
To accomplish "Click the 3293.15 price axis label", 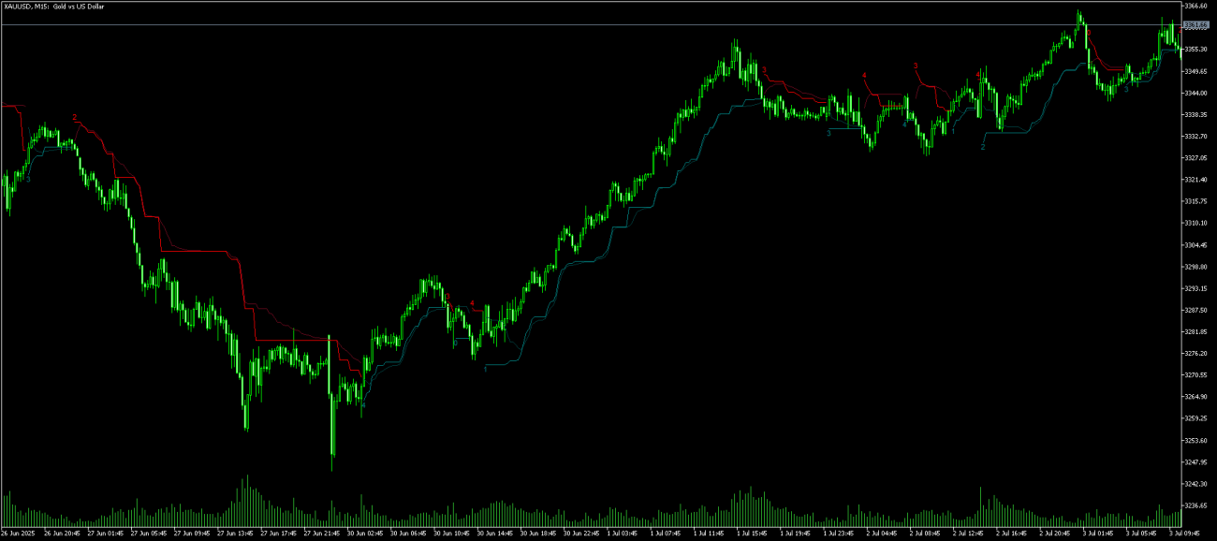I will (x=1197, y=288).
